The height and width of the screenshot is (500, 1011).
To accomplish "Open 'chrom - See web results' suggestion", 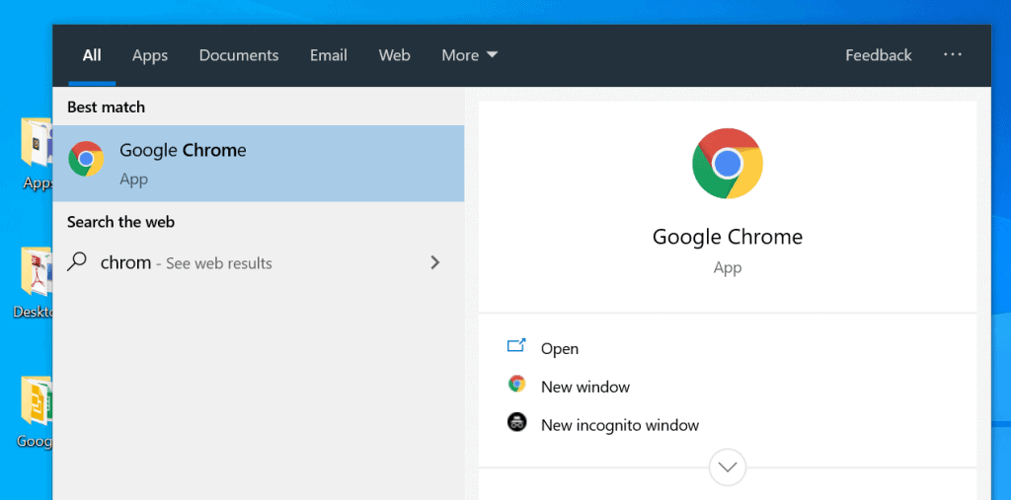I will pyautogui.click(x=259, y=263).
